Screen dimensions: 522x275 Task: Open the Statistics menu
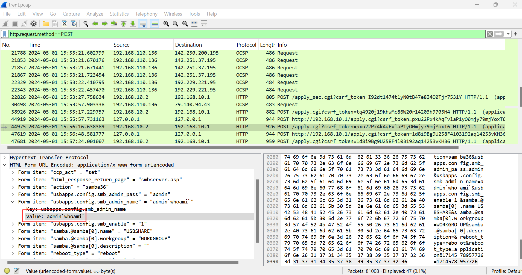click(x=119, y=14)
